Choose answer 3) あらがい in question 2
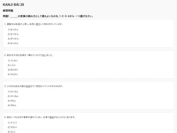177x133 pixels. click(x=13, y=70)
